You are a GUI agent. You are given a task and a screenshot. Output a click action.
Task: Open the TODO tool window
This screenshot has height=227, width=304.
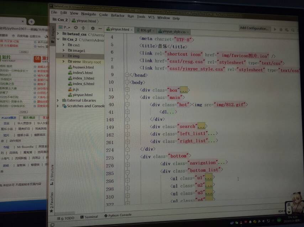65,218
